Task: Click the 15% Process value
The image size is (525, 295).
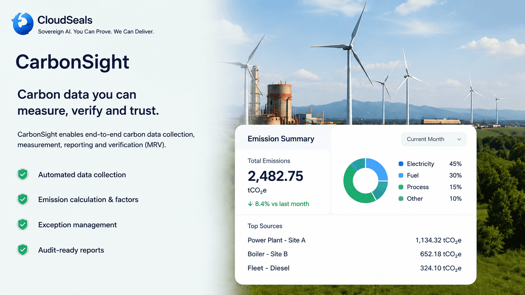Action: click(455, 187)
